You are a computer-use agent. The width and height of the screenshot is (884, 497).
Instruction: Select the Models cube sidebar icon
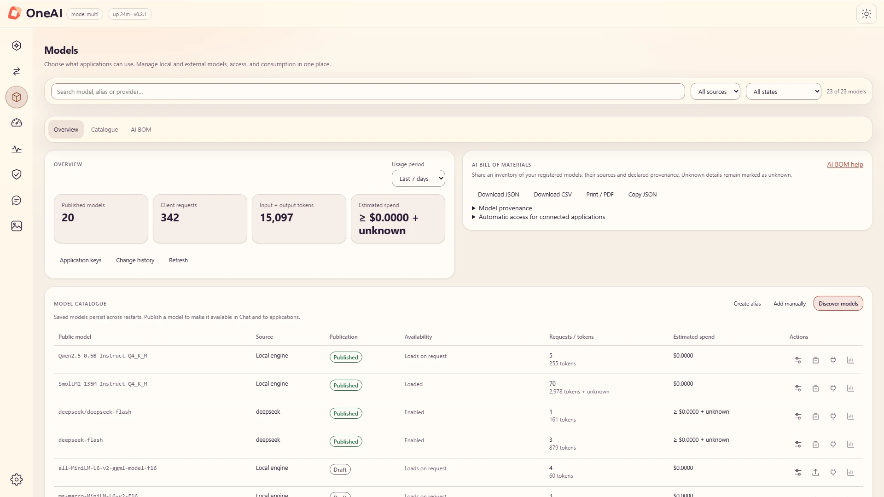coord(17,97)
